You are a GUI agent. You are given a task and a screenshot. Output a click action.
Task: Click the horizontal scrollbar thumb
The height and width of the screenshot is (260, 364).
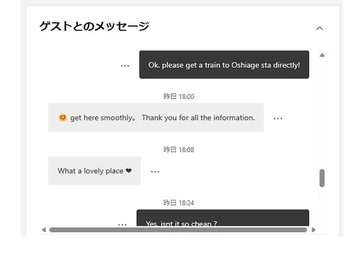click(178, 230)
